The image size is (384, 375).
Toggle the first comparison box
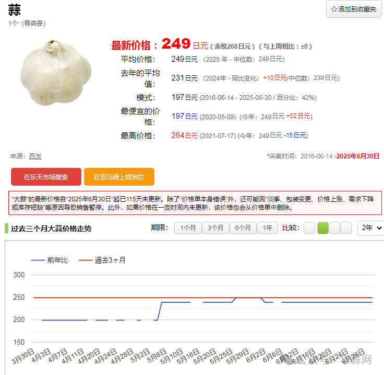(309, 228)
